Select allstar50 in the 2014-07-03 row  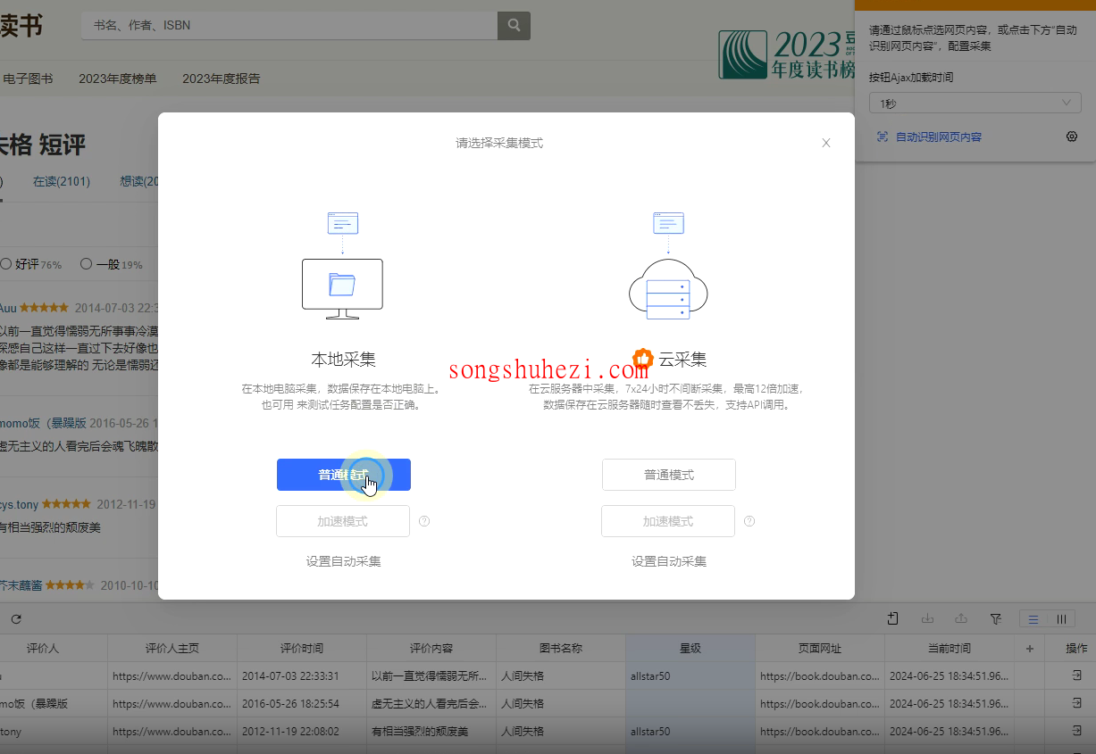pyautogui.click(x=690, y=676)
